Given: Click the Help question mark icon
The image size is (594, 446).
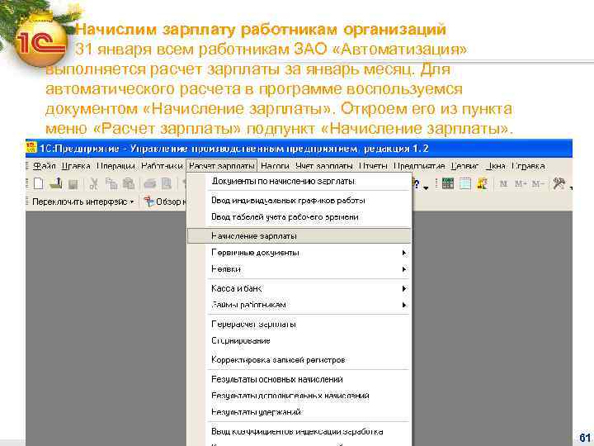Looking at the screenshot, I should (x=417, y=184).
